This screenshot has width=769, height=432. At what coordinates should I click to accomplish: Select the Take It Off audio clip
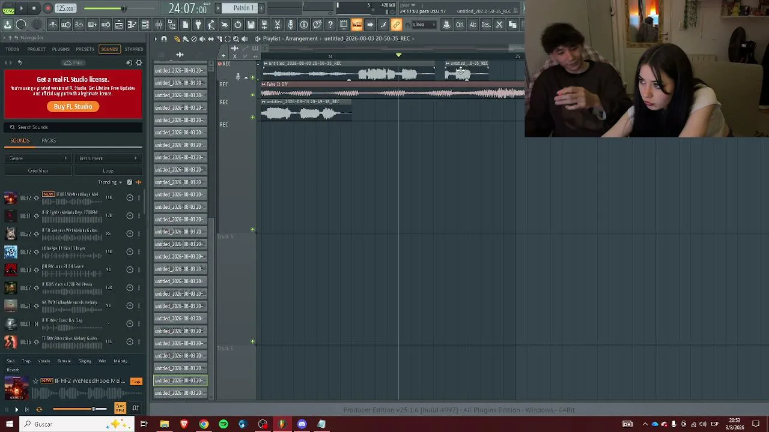393,91
